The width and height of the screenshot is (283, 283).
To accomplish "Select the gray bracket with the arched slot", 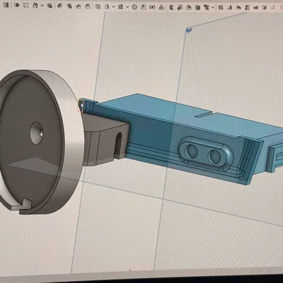I will (106, 139).
